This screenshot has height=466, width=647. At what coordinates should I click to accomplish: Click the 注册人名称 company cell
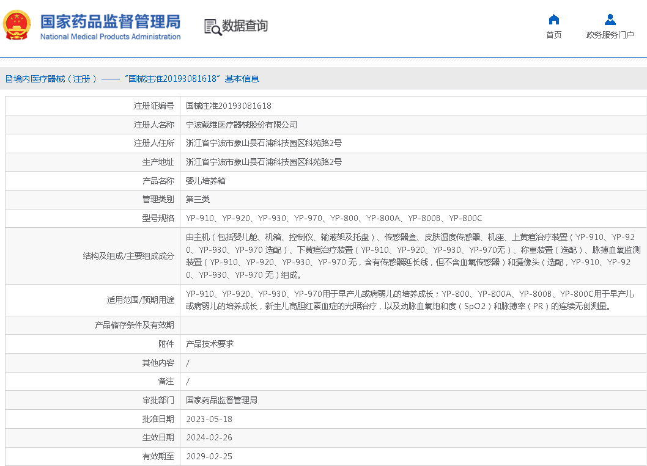click(x=239, y=124)
